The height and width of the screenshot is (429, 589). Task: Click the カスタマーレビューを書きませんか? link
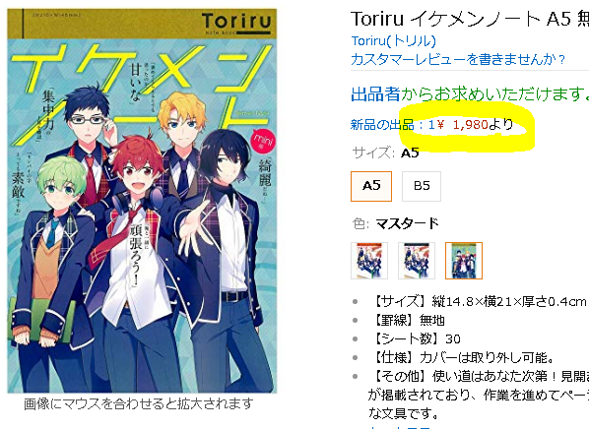[x=458, y=59]
